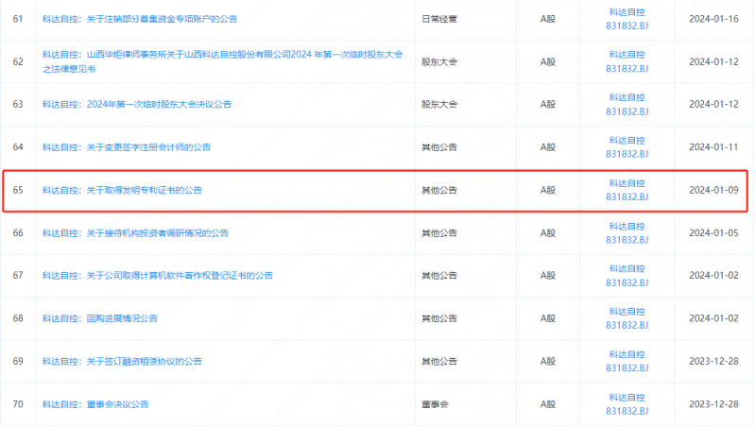Open 董事会决议公告 link
The width and height of the screenshot is (756, 427).
pos(95,404)
